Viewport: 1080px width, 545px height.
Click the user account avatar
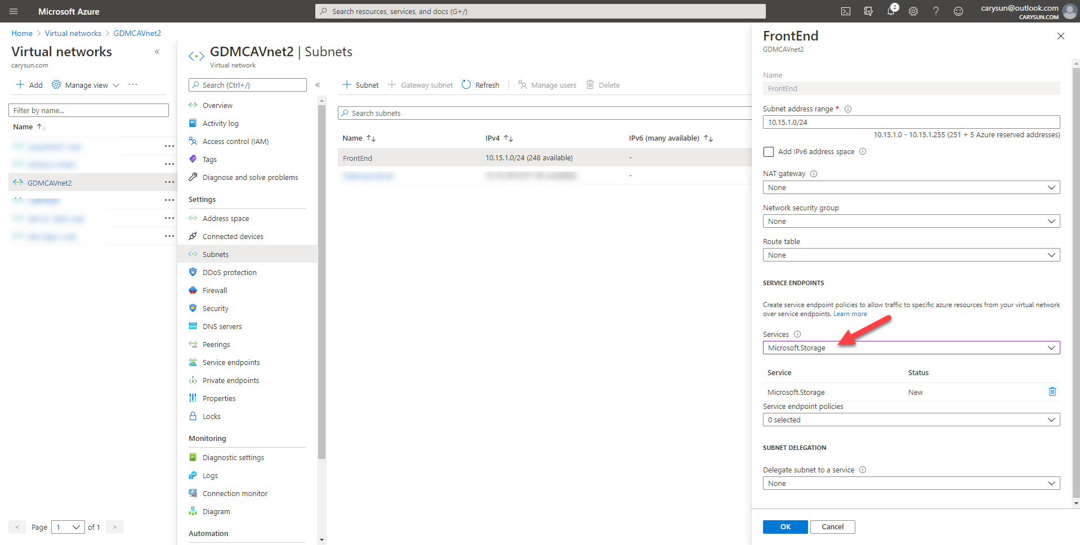coord(1069,11)
